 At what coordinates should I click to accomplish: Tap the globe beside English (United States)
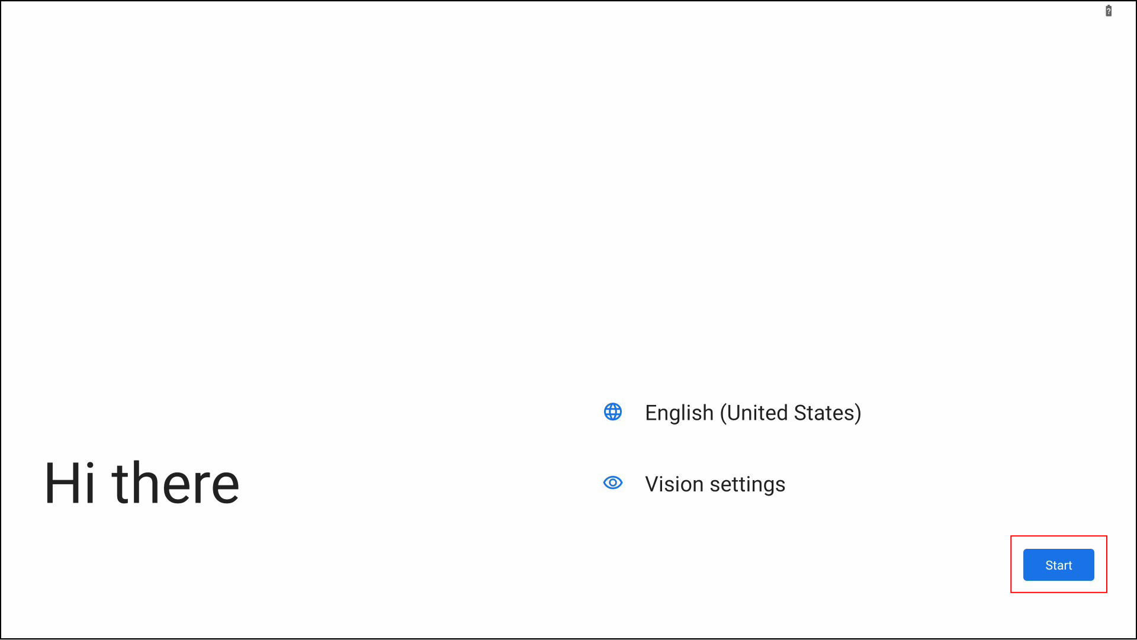pyautogui.click(x=613, y=412)
